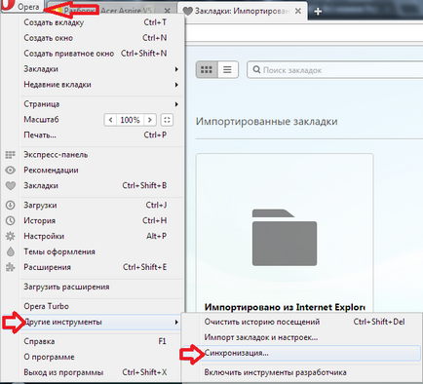This screenshot has height=384, width=423.
Task: Click the Расширения puzzle icon
Action: tap(11, 267)
